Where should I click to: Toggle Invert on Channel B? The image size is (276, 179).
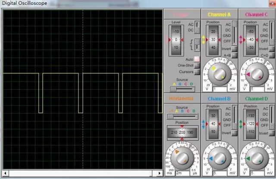[235, 133]
